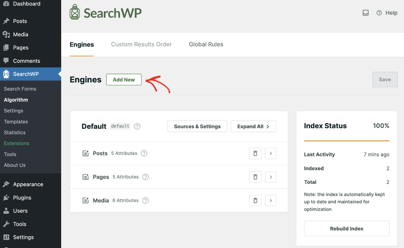
Task: Open Statistics submenu item
Action: tap(15, 132)
